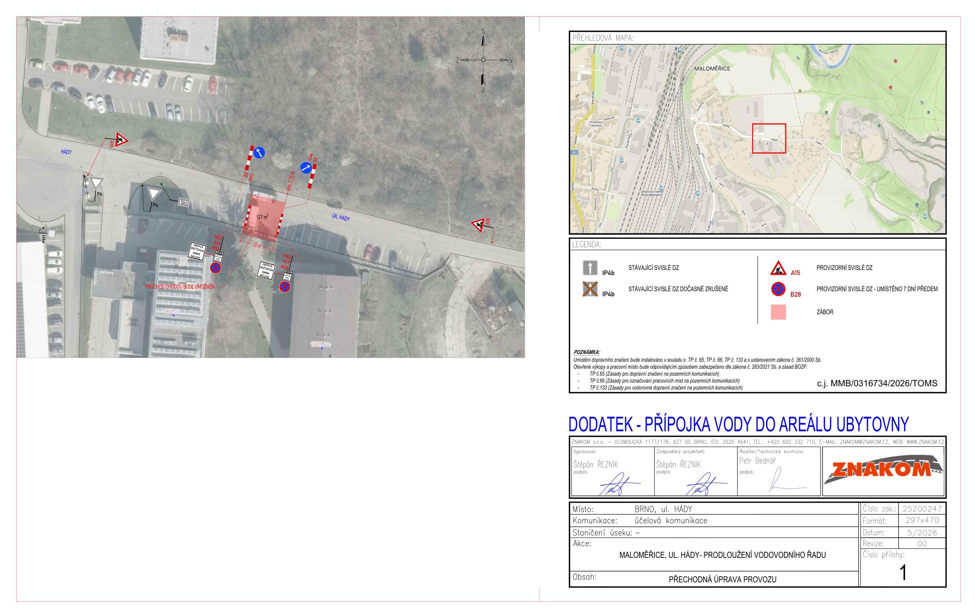Click the TP č.133 note line
975x616 pixels.
666,388
